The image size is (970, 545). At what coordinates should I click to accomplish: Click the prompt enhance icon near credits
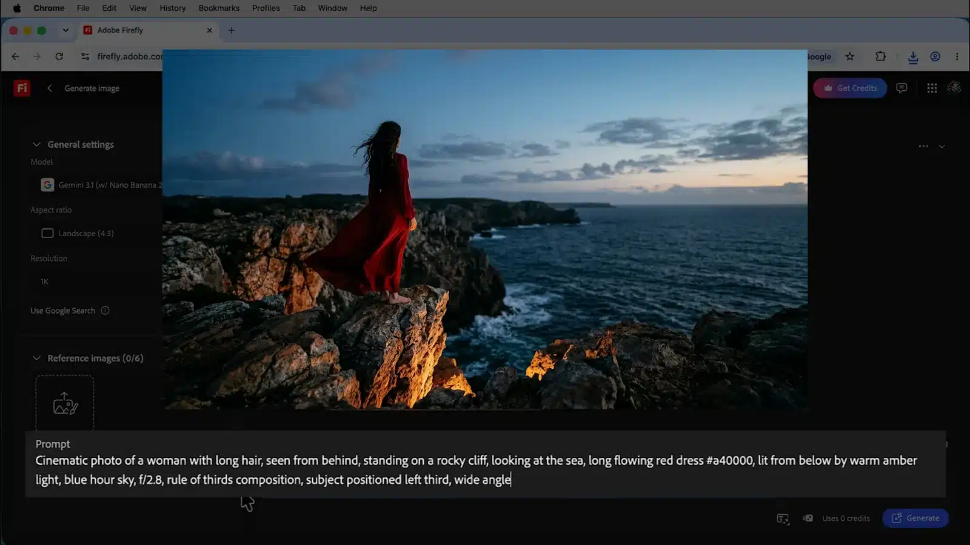[x=783, y=518]
